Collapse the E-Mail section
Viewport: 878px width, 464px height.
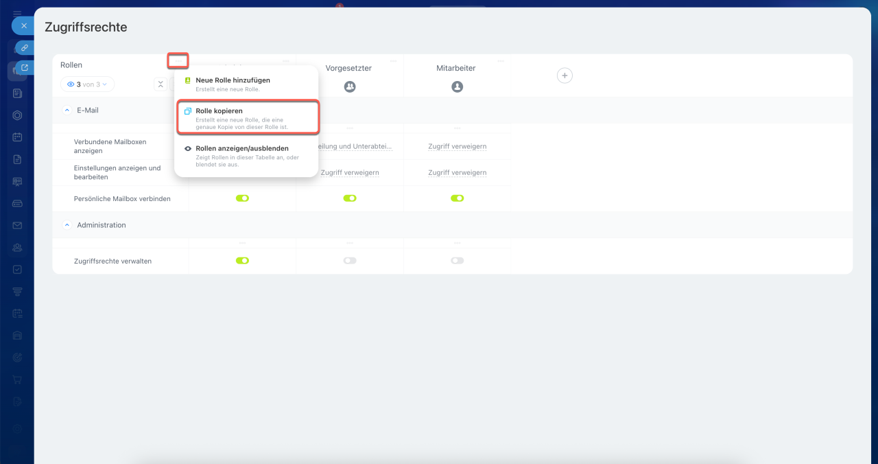click(x=67, y=110)
